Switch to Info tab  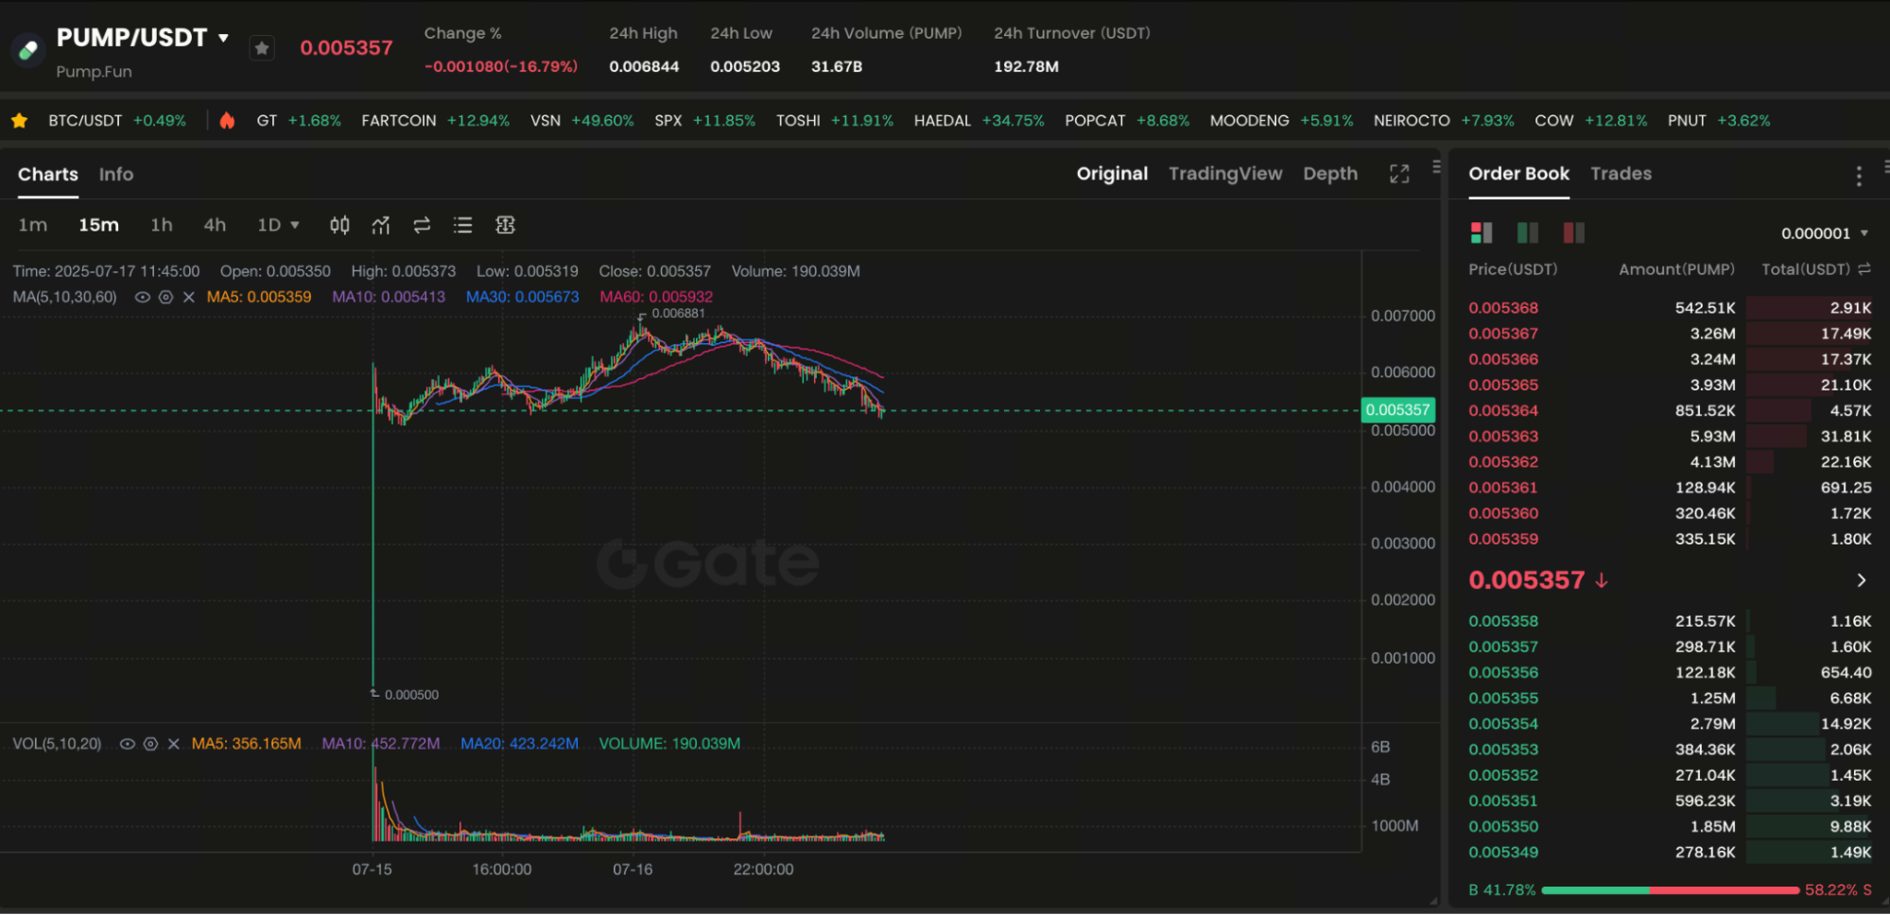116,175
